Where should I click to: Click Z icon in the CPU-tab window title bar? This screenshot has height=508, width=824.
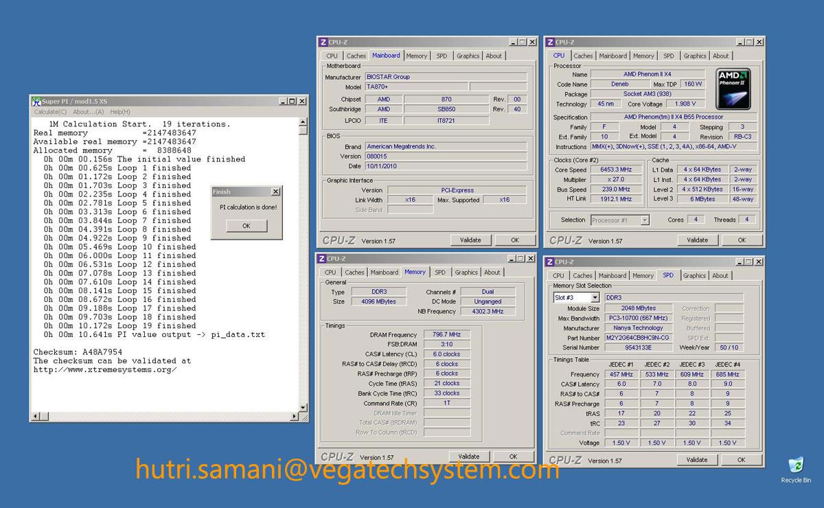(549, 42)
